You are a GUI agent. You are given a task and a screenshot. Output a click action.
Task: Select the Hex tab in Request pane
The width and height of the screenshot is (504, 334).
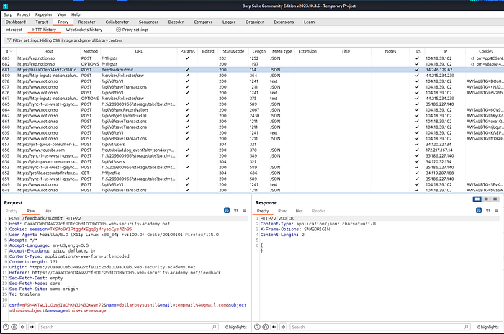pos(48,211)
